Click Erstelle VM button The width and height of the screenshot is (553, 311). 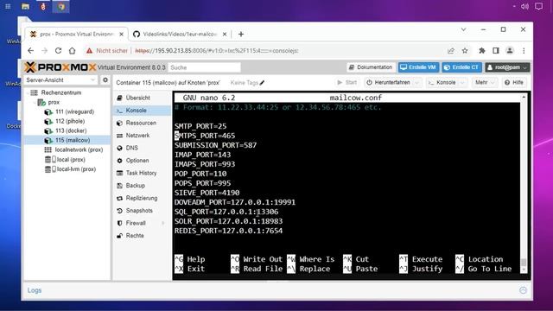tap(418, 67)
